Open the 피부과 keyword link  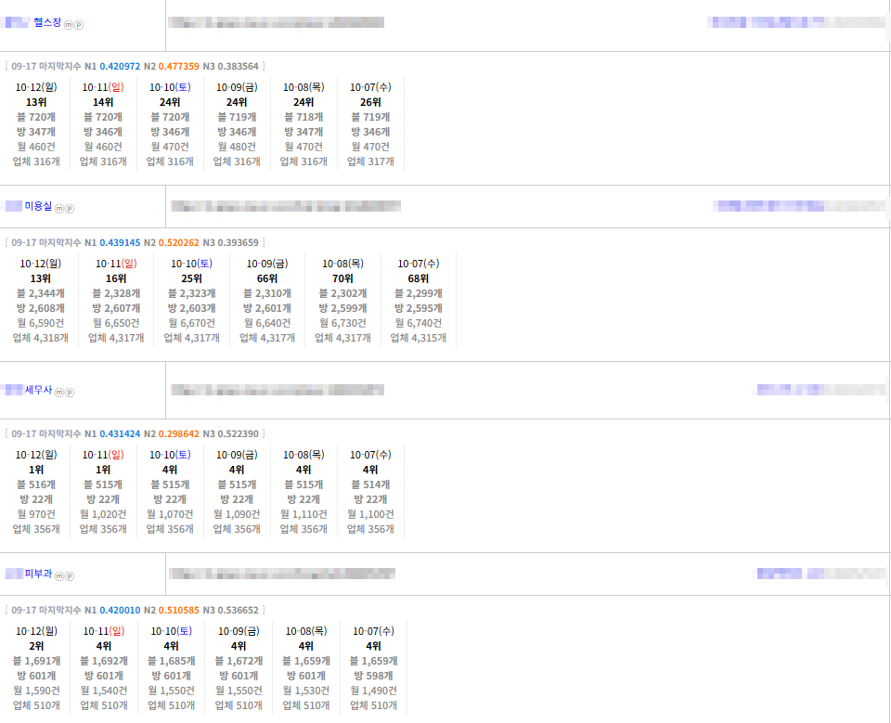coord(38,573)
